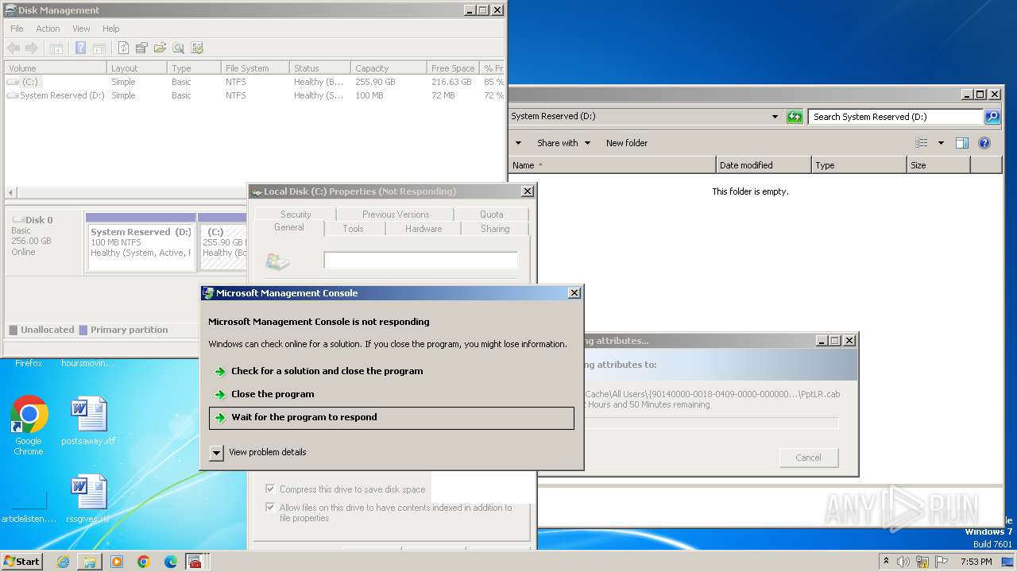Open the Action menu in Disk Management
The image size is (1017, 572).
(48, 29)
